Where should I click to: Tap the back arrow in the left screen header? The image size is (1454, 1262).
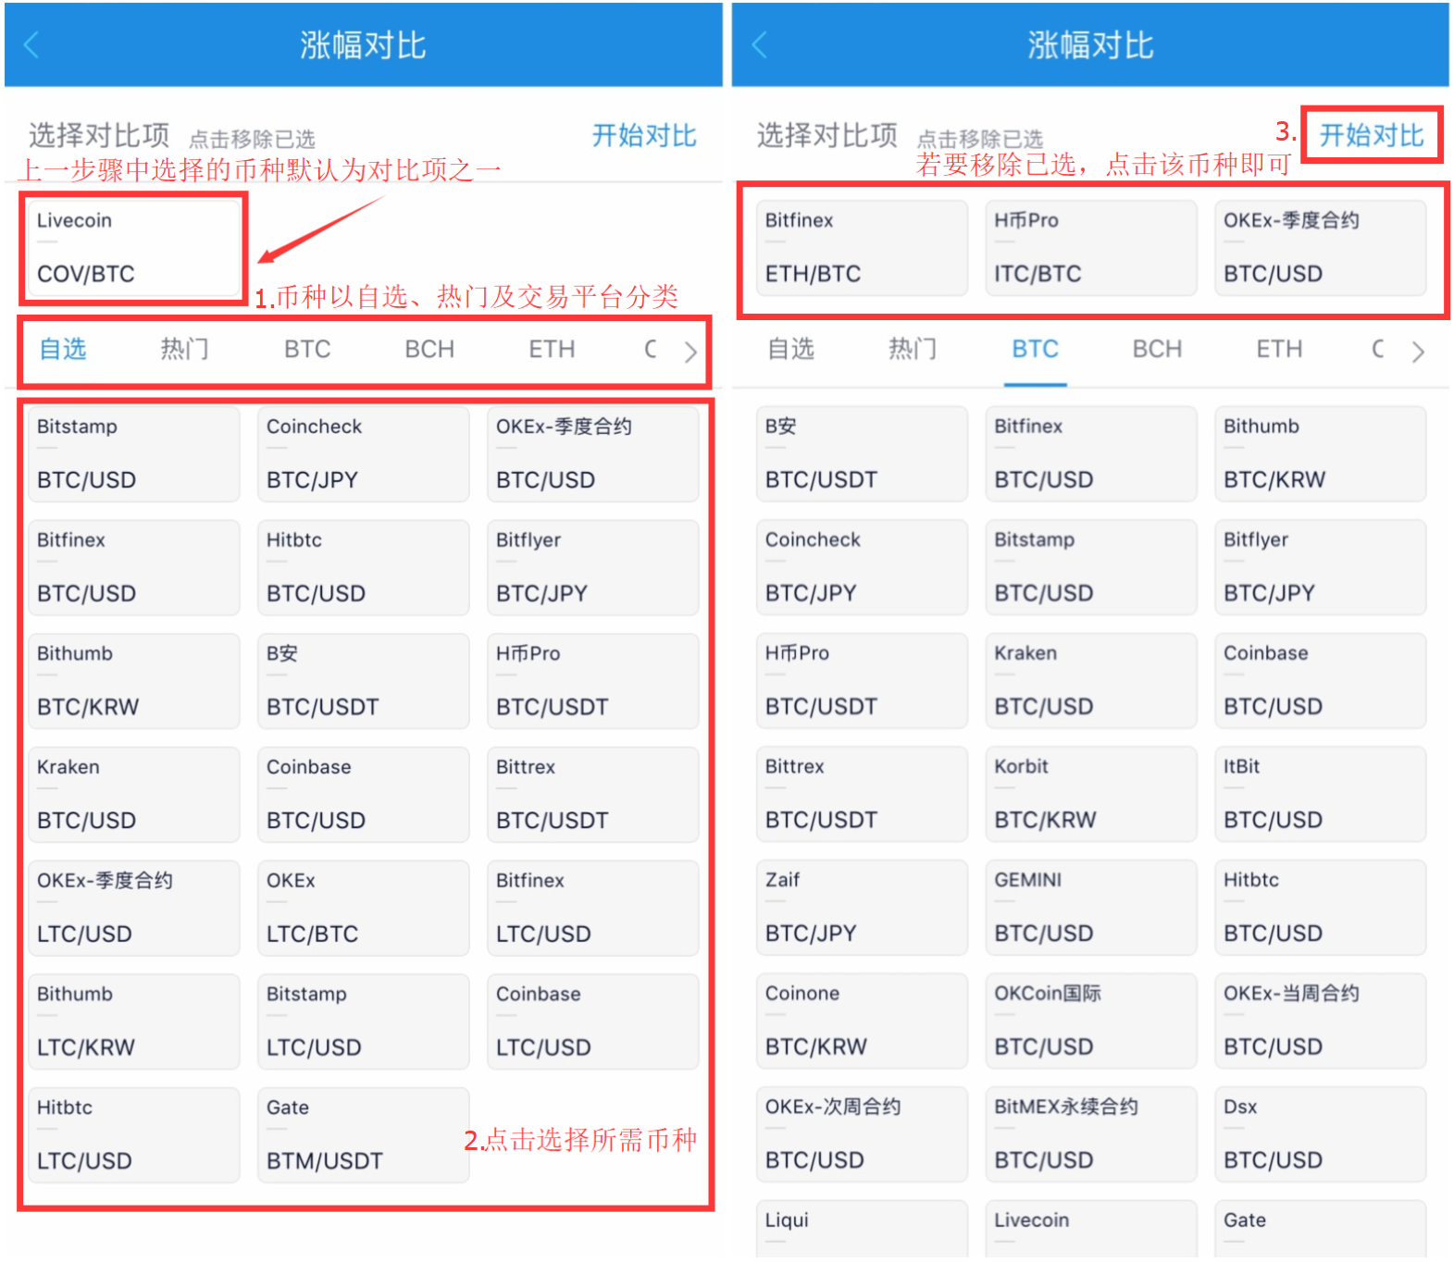(31, 44)
